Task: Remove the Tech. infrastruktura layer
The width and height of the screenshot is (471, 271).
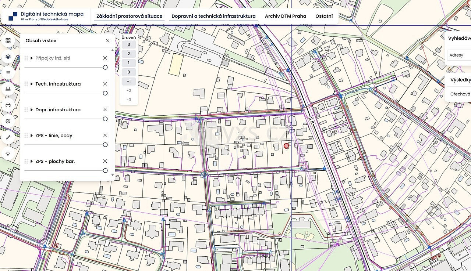Action: [x=105, y=84]
